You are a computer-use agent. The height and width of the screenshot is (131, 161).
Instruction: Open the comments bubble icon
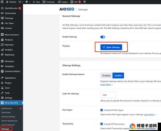click(x=26, y=2)
